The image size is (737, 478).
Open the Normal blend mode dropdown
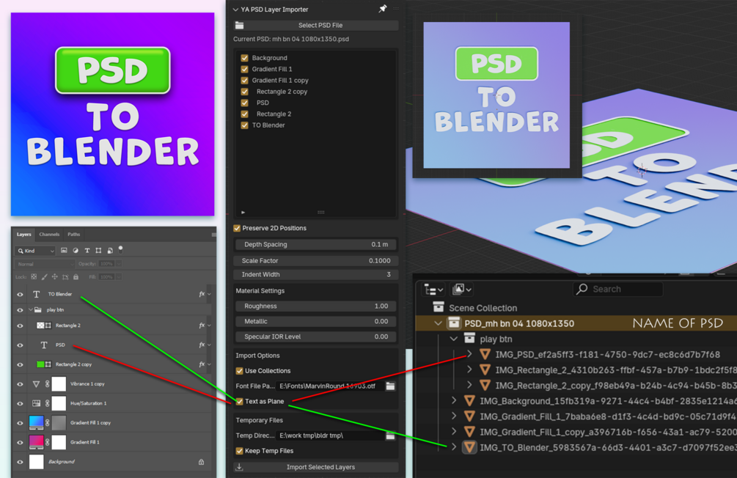point(45,264)
